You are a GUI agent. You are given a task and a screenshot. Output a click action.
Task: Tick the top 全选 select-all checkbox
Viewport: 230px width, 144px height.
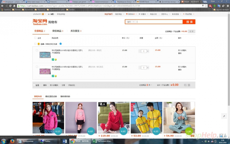tap(35, 38)
